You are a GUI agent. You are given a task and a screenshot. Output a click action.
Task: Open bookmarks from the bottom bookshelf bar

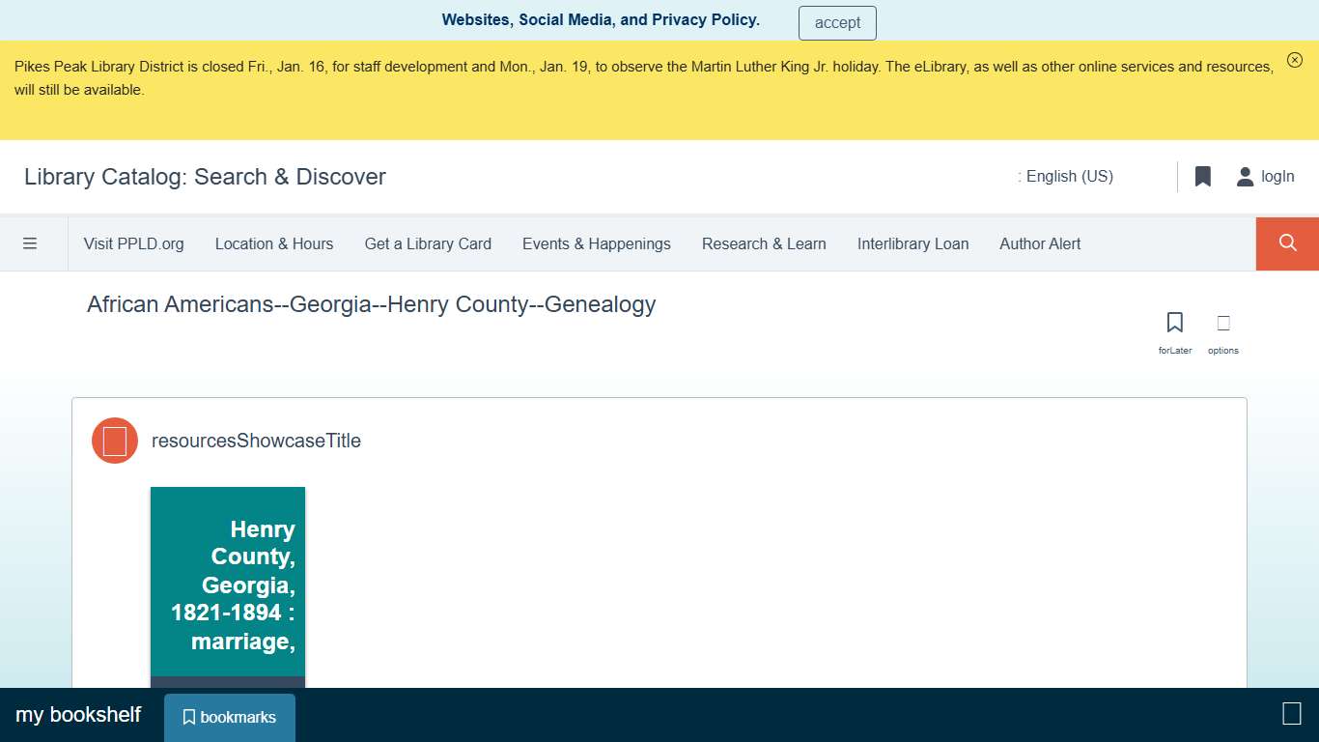(229, 717)
